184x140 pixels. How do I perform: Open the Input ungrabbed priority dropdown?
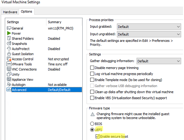click(149, 34)
